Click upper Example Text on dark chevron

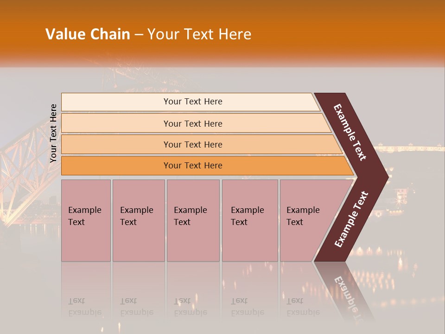pos(350,132)
